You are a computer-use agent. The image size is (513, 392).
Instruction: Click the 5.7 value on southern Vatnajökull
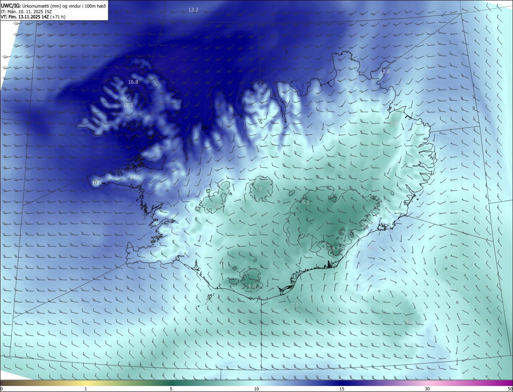tap(336, 249)
